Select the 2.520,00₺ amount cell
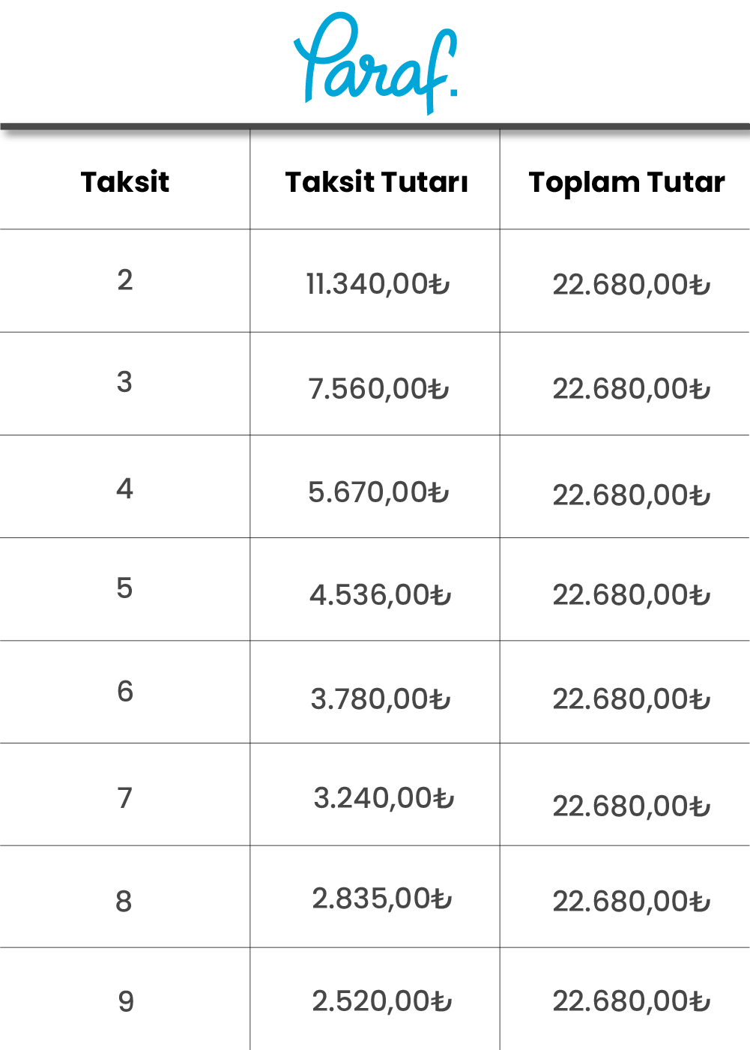 tap(382, 1001)
